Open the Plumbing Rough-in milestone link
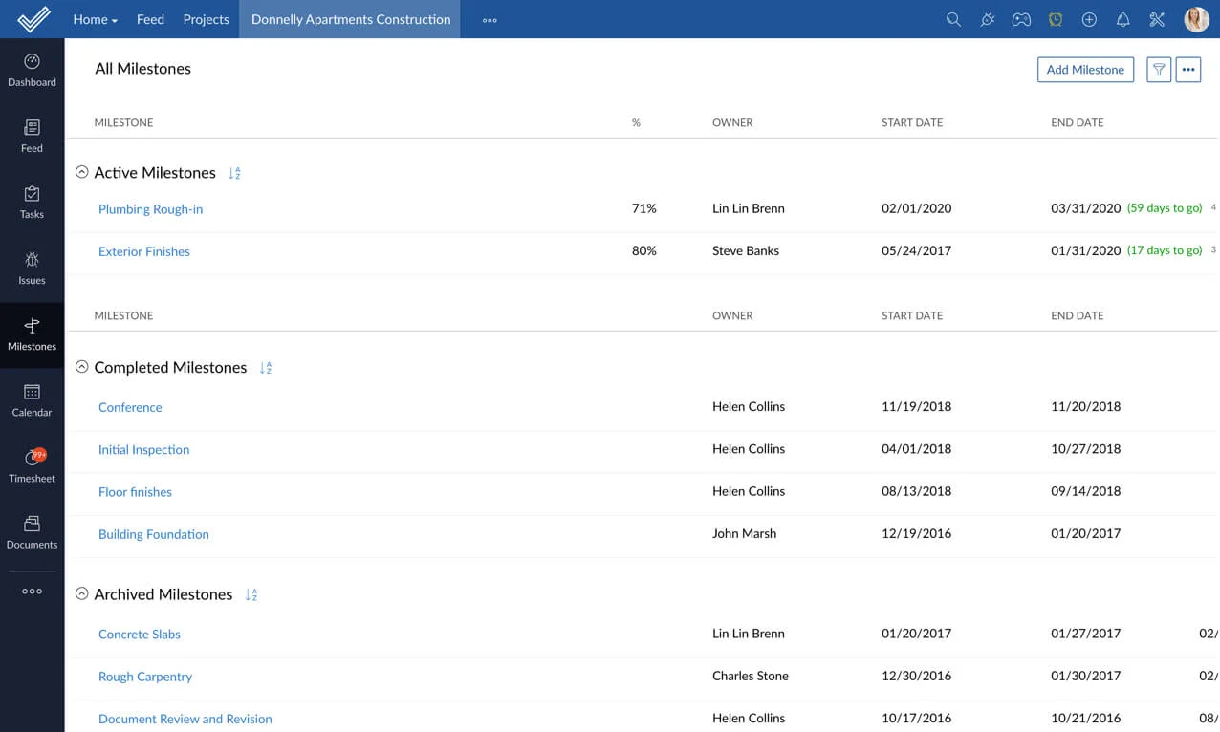The height and width of the screenshot is (732, 1220). (x=150, y=209)
